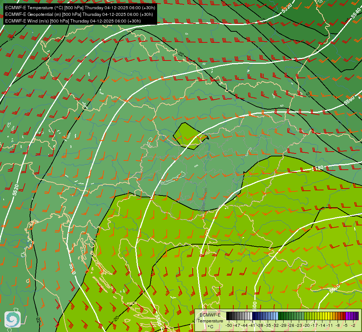Pick the darkest purple swatch at legend's warm end
Viewport: 362px width, 332px height.
pyautogui.click(x=357, y=316)
